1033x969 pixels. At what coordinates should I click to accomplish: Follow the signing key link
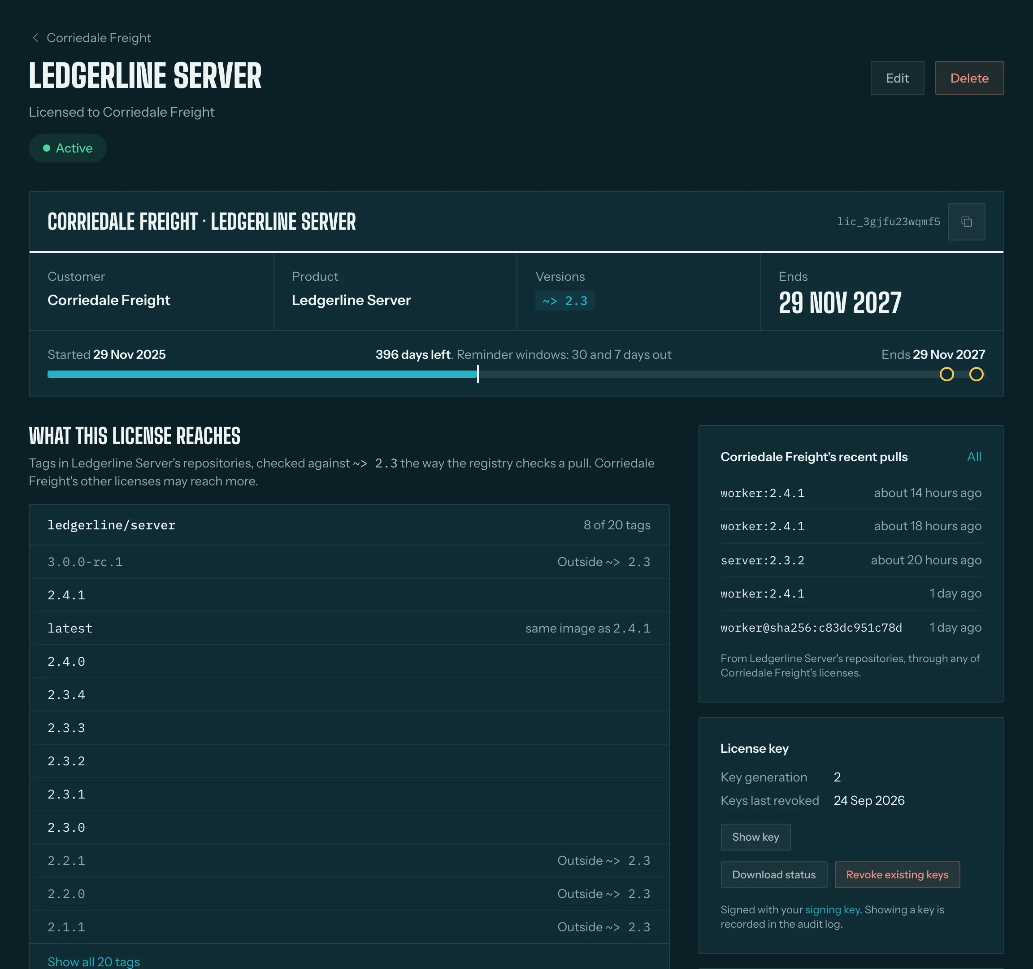[x=833, y=910]
